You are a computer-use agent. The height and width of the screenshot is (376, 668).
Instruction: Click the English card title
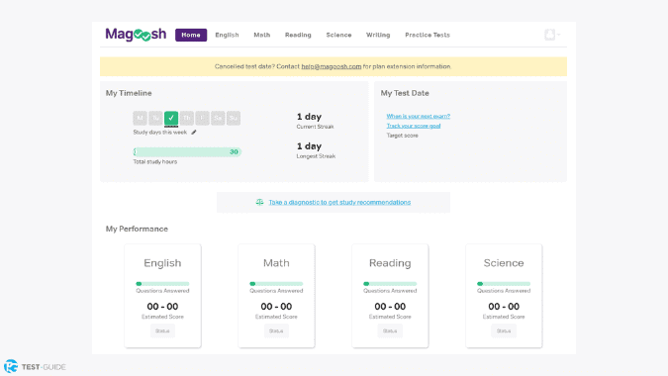[x=162, y=263]
